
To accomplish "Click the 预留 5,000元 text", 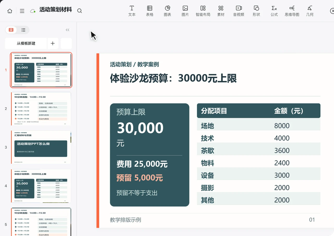I will click(140, 178).
